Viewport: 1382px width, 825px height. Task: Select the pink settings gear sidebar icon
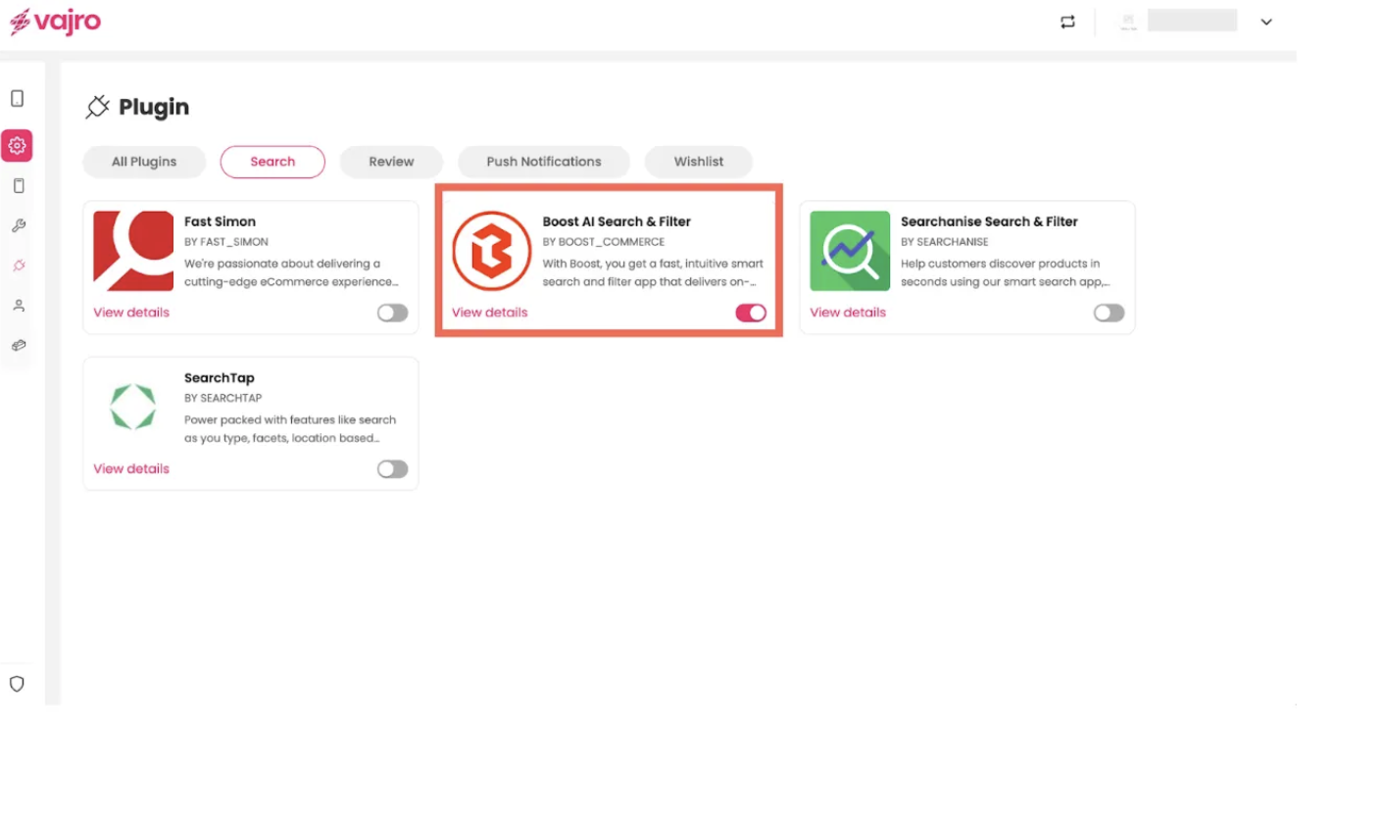[18, 146]
